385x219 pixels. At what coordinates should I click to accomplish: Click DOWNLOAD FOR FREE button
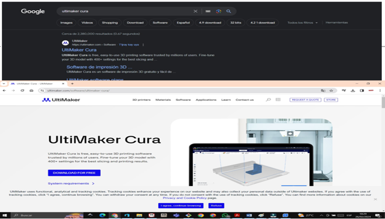pyautogui.click(x=74, y=173)
